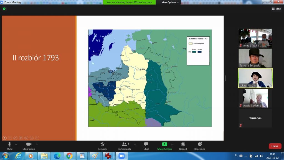Open the Security options

tap(102, 146)
